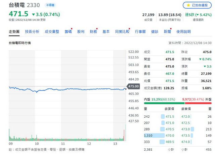The image size is (215, 154).
Task: Open the 同業比較 tab
Action: pyautogui.click(x=122, y=32)
